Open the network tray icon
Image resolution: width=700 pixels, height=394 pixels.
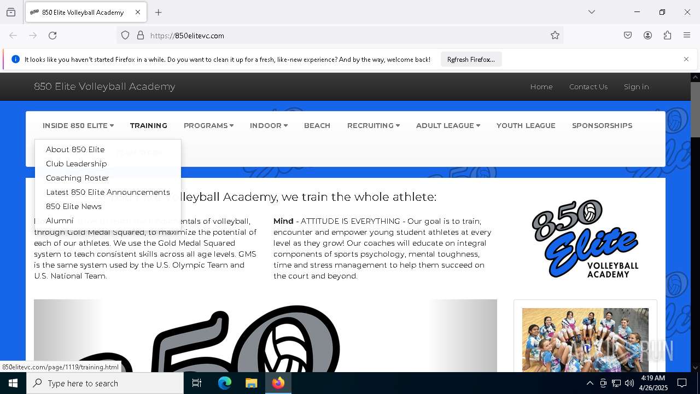(616, 383)
